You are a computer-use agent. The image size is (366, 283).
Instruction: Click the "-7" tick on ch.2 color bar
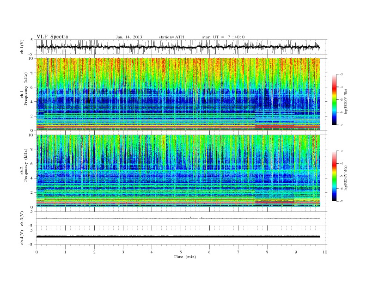tap(341, 201)
